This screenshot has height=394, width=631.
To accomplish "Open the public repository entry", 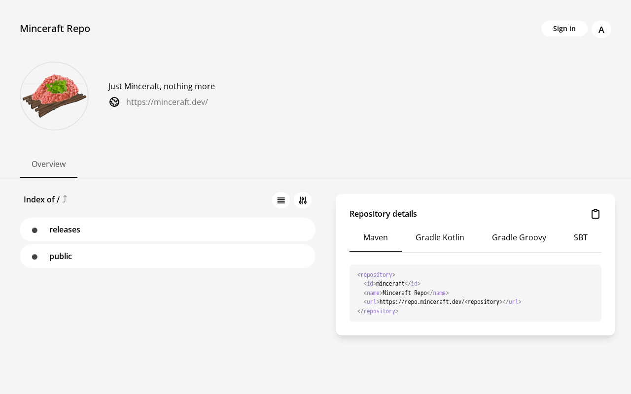I will click(x=168, y=256).
